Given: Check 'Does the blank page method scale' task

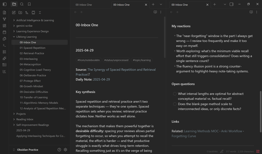Looking at the screenshot, I should (x=175, y=104).
